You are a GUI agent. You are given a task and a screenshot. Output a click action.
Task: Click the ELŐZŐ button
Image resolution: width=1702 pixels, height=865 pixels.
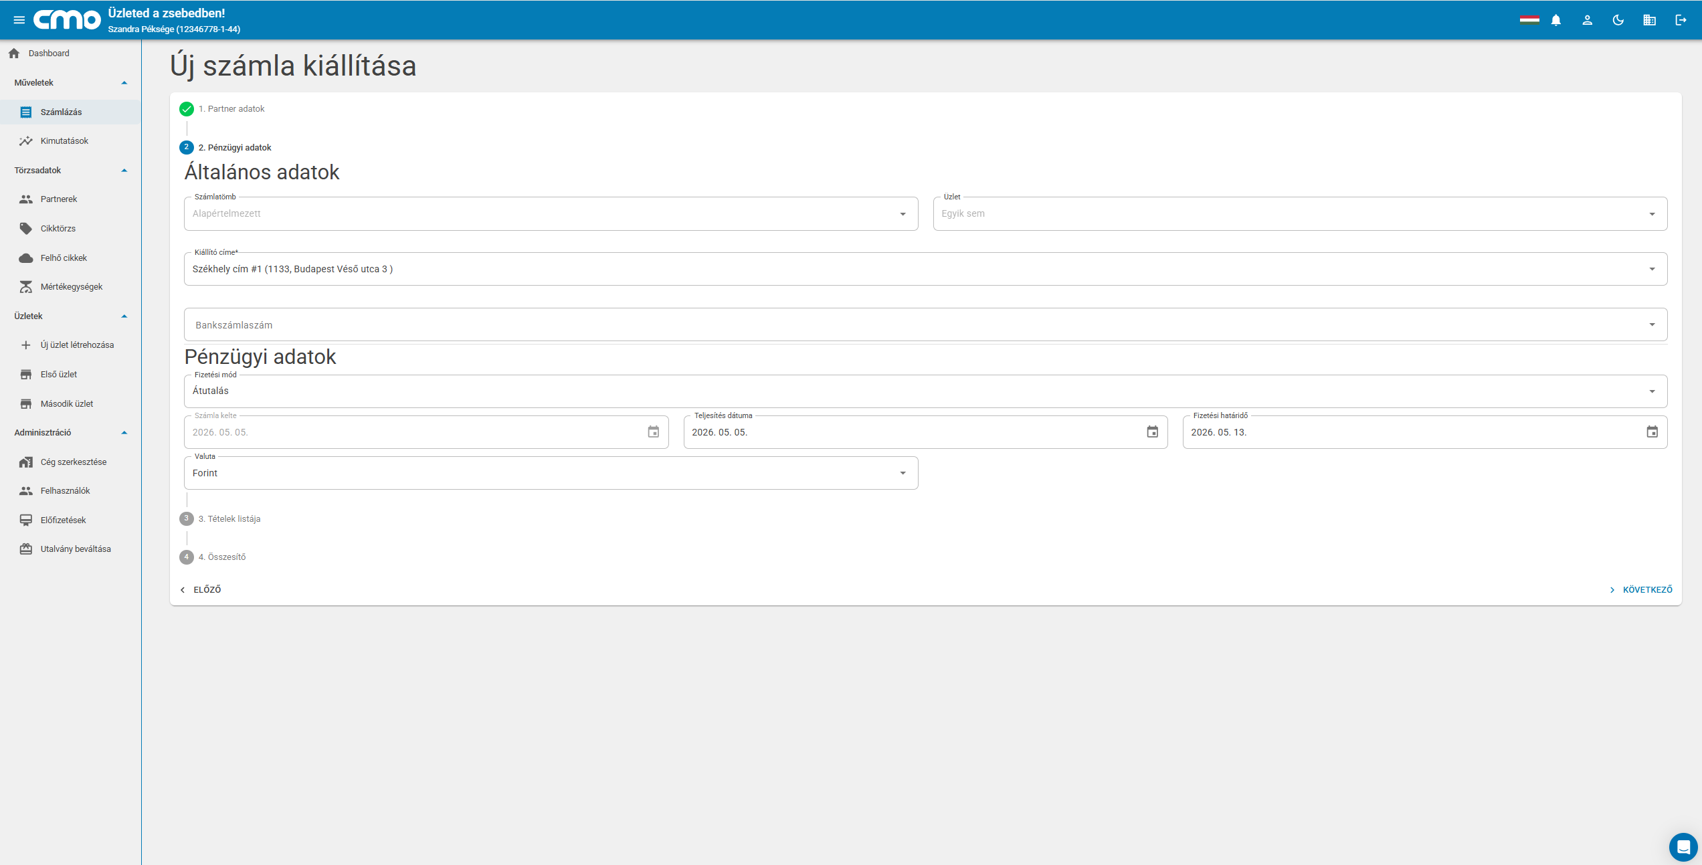click(201, 590)
